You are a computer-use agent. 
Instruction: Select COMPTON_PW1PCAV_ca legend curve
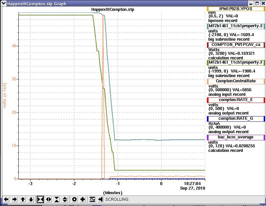(236, 45)
